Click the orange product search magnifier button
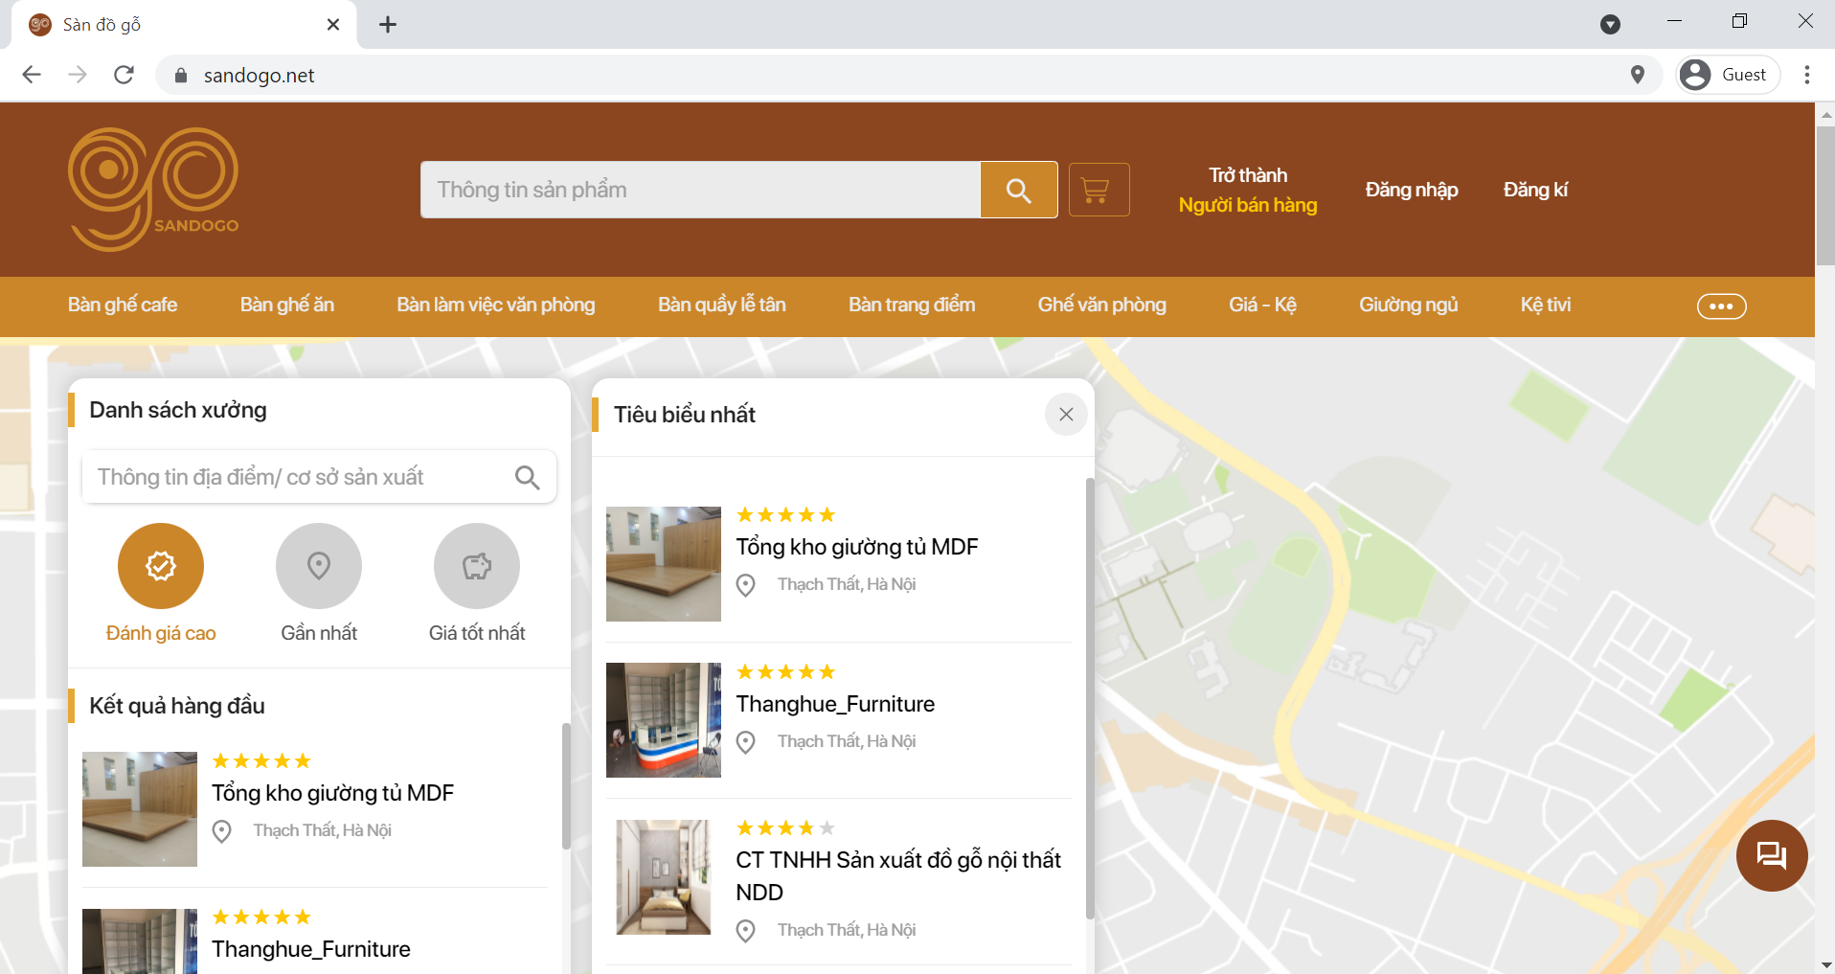 [1019, 191]
